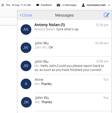This screenshot has height=113, width=112.
Task: Open John Wu's "OK" conversation
Action: (x=64, y=48)
